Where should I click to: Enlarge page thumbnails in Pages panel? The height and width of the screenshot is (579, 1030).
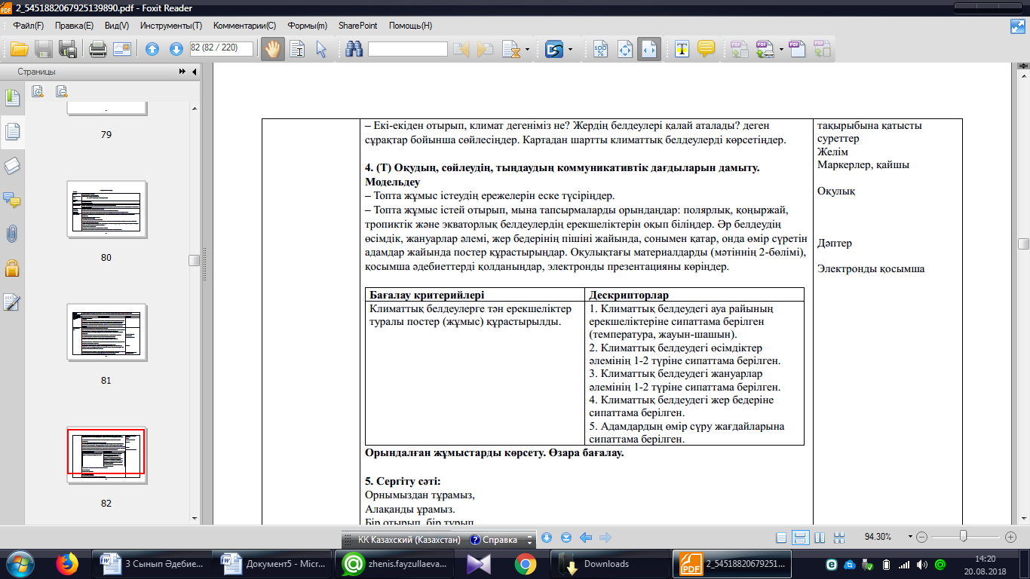[38, 91]
